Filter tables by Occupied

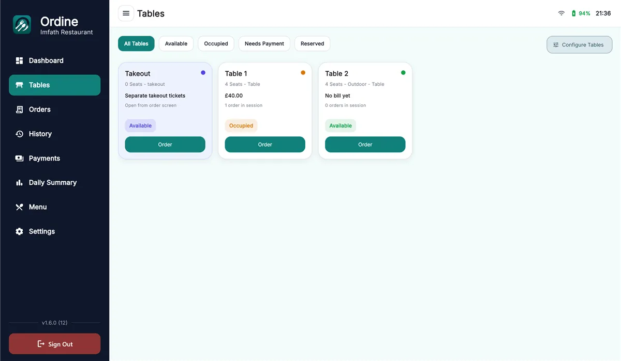[x=216, y=44]
